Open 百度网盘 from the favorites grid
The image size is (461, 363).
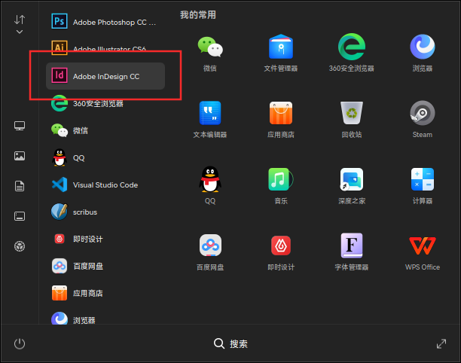(210, 252)
